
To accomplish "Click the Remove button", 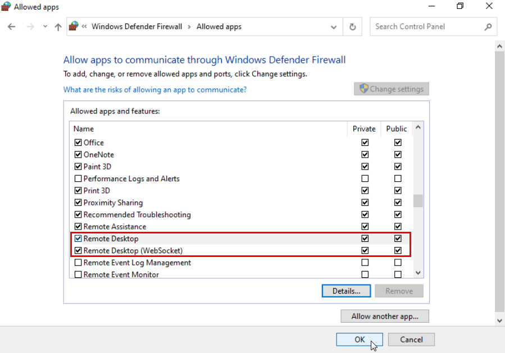I will (x=399, y=291).
